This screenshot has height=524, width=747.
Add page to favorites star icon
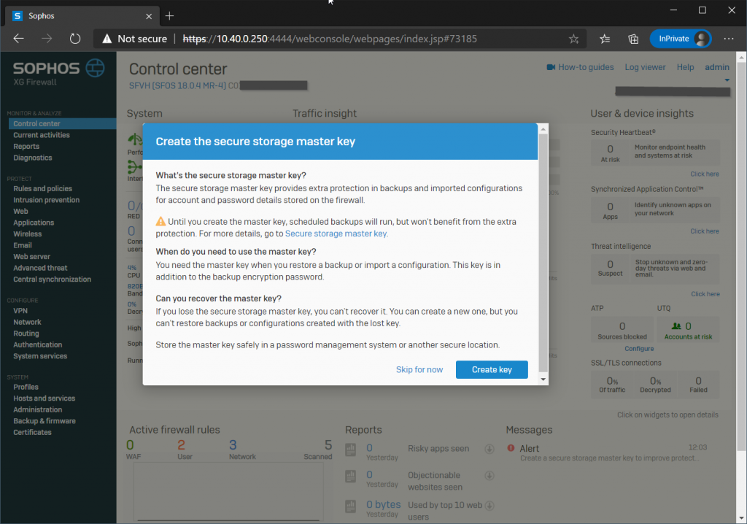(574, 39)
